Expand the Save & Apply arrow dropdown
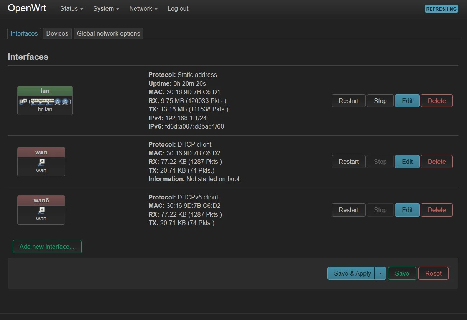The width and height of the screenshot is (467, 320). coord(380,273)
